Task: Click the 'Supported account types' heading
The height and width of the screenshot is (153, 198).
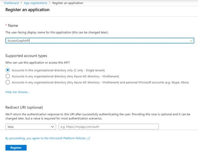Action: pyautogui.click(x=26, y=56)
